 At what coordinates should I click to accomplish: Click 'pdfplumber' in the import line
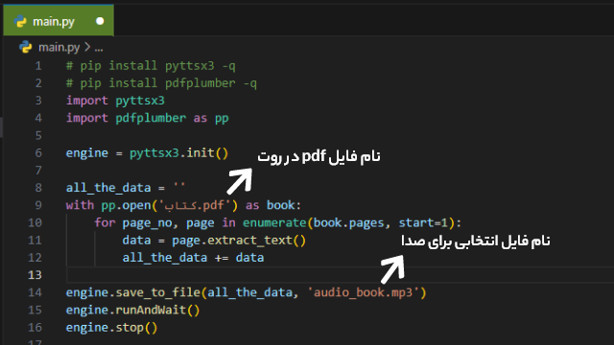(151, 118)
